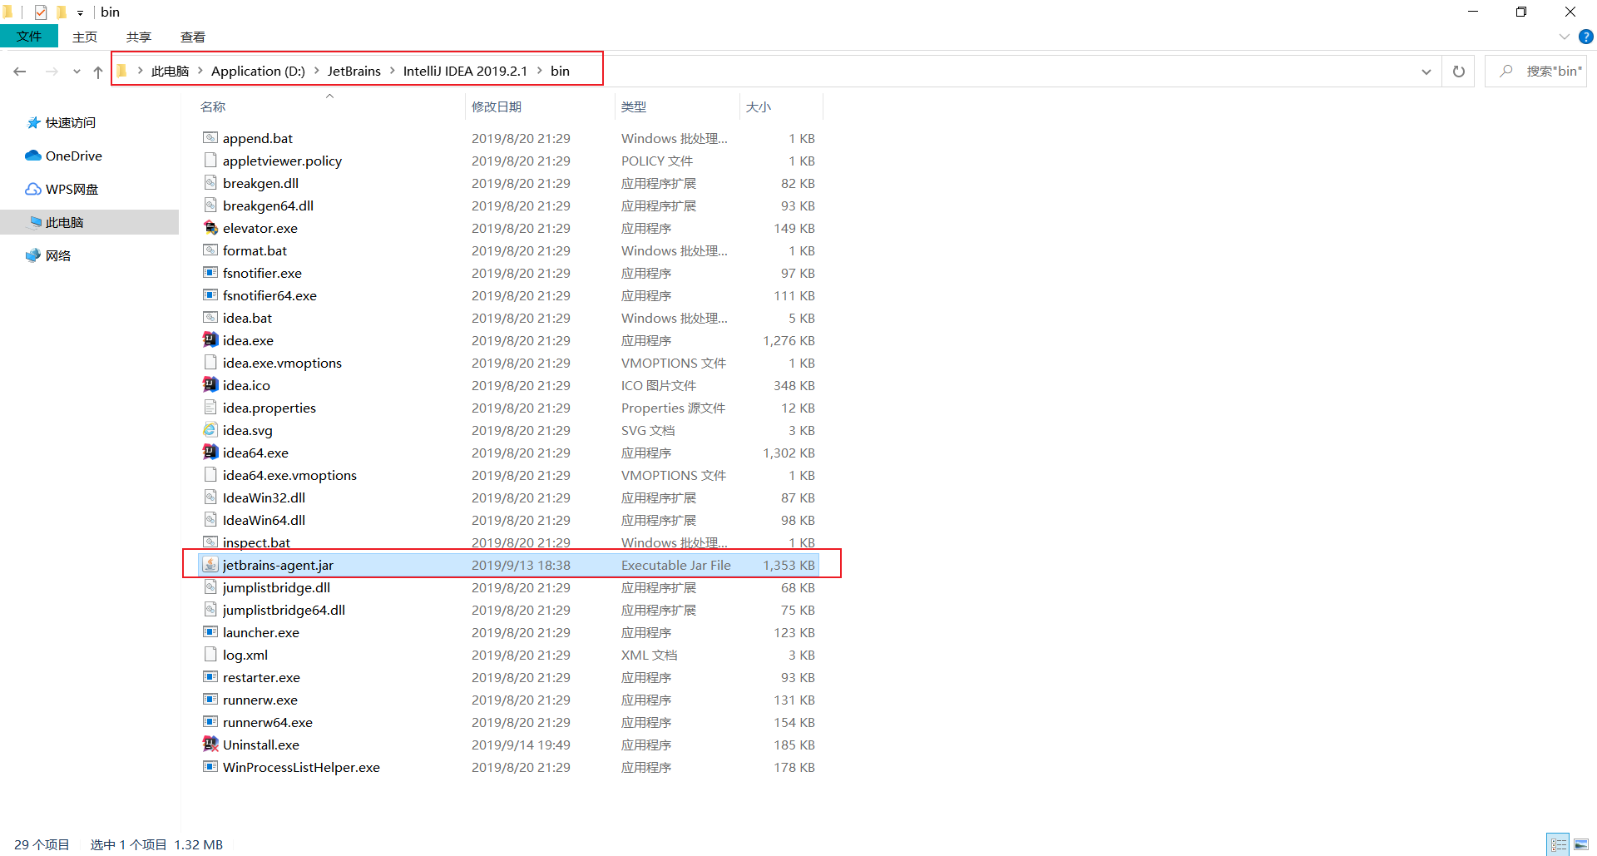Image resolution: width=1597 pixels, height=856 pixels.
Task: Expand chevron after Application (D:) breadcrumb
Action: pyautogui.click(x=316, y=71)
